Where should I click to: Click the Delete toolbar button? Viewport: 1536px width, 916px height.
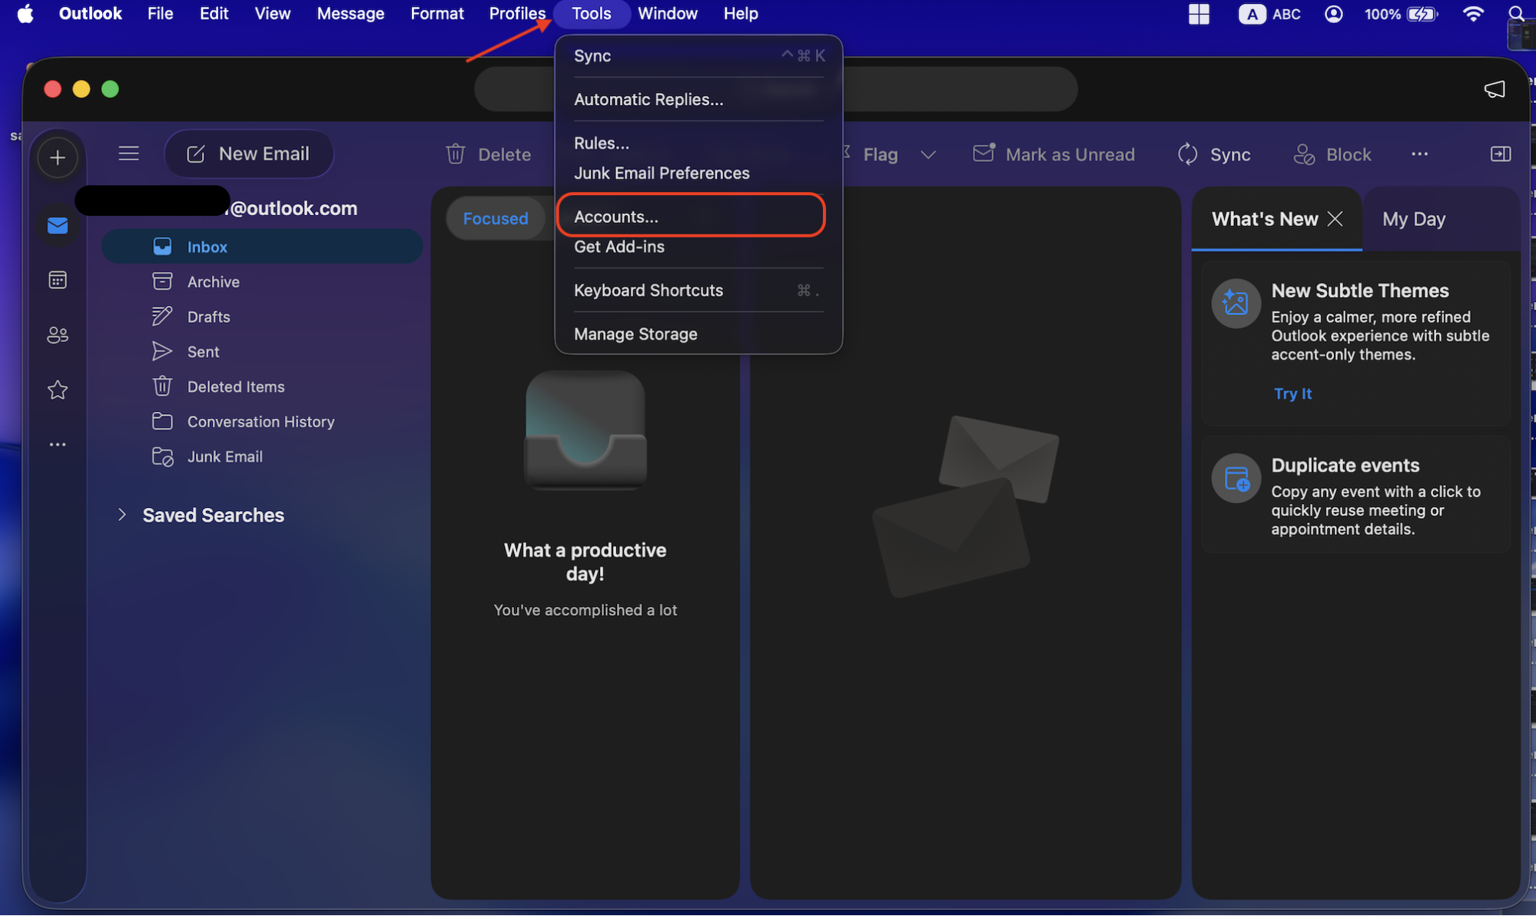pos(489,154)
